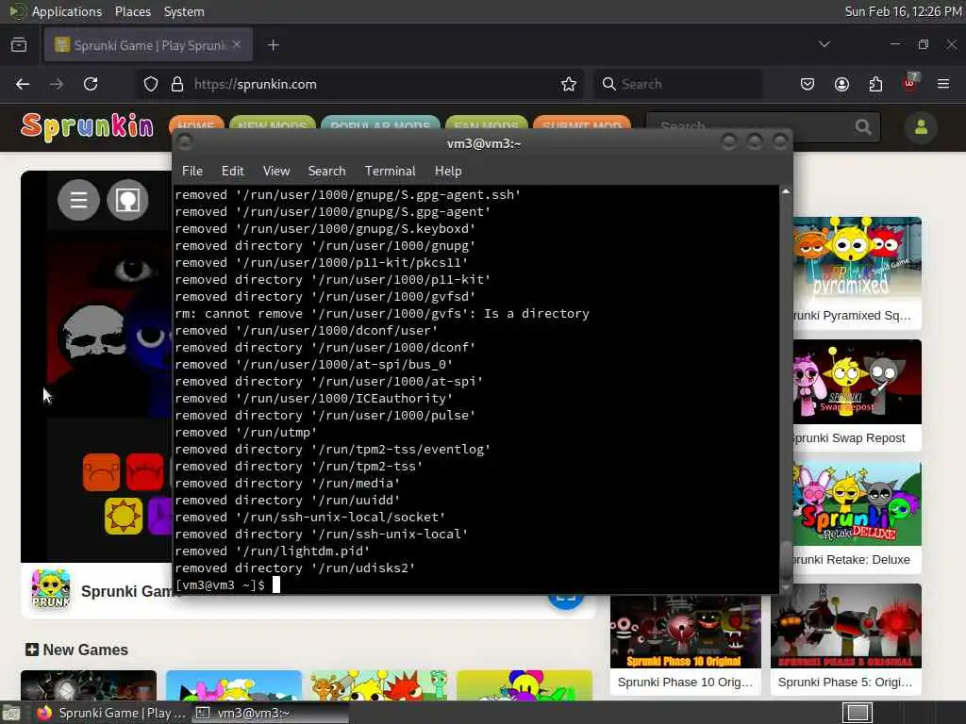The height and width of the screenshot is (724, 966).
Task: Expand the list all tabs chevron
Action: pos(824,44)
